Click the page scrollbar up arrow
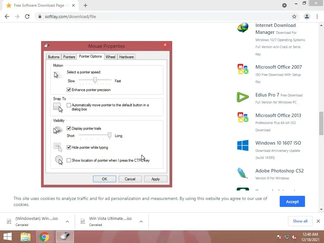Viewport: 324px width, 243px height. (x=321, y=25)
